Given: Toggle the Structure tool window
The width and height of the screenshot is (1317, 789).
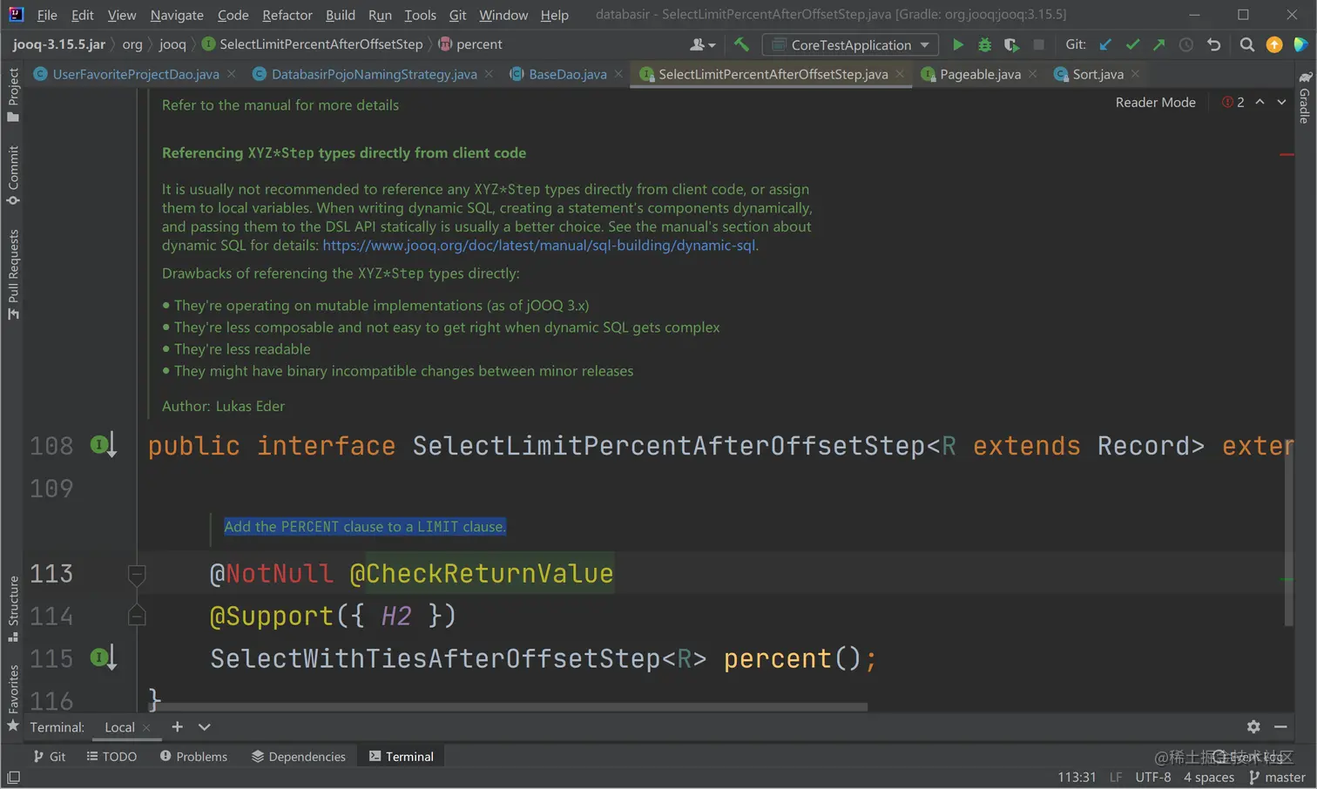Looking at the screenshot, I should click(x=13, y=609).
